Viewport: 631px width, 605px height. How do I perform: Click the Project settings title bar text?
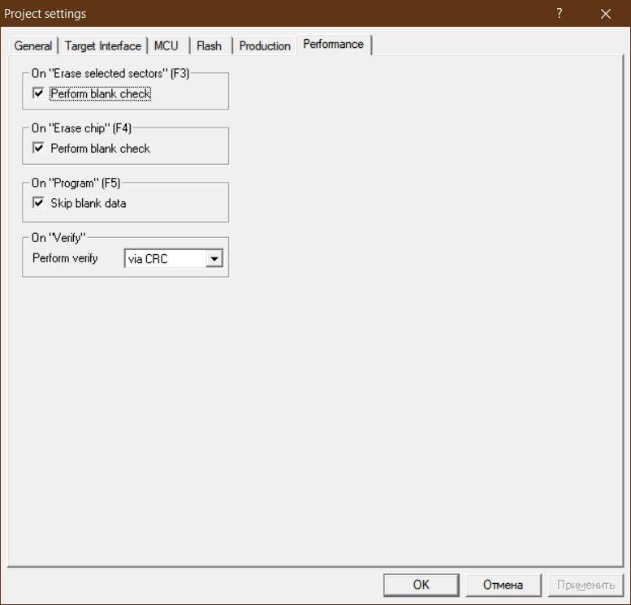(45, 14)
